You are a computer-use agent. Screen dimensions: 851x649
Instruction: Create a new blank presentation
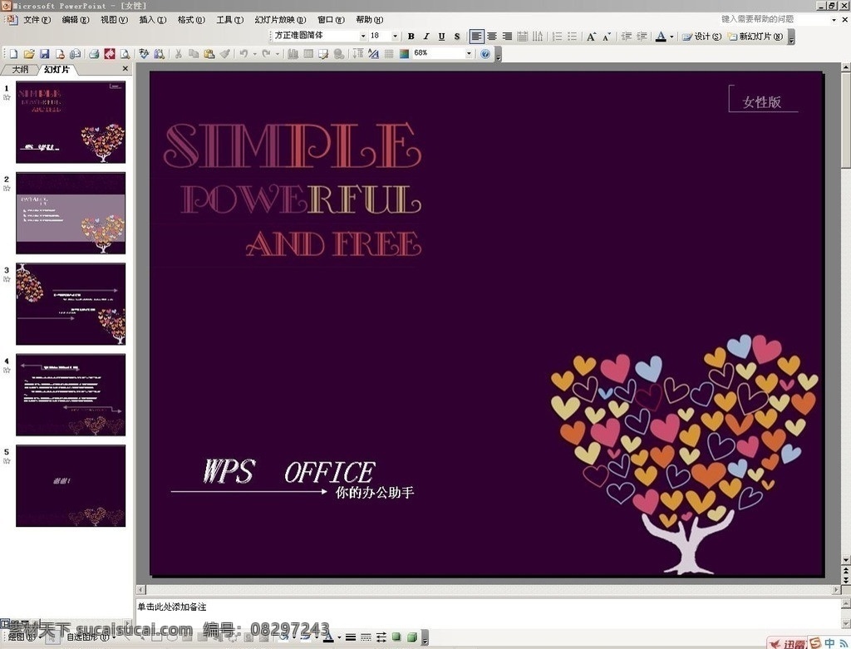pos(14,54)
